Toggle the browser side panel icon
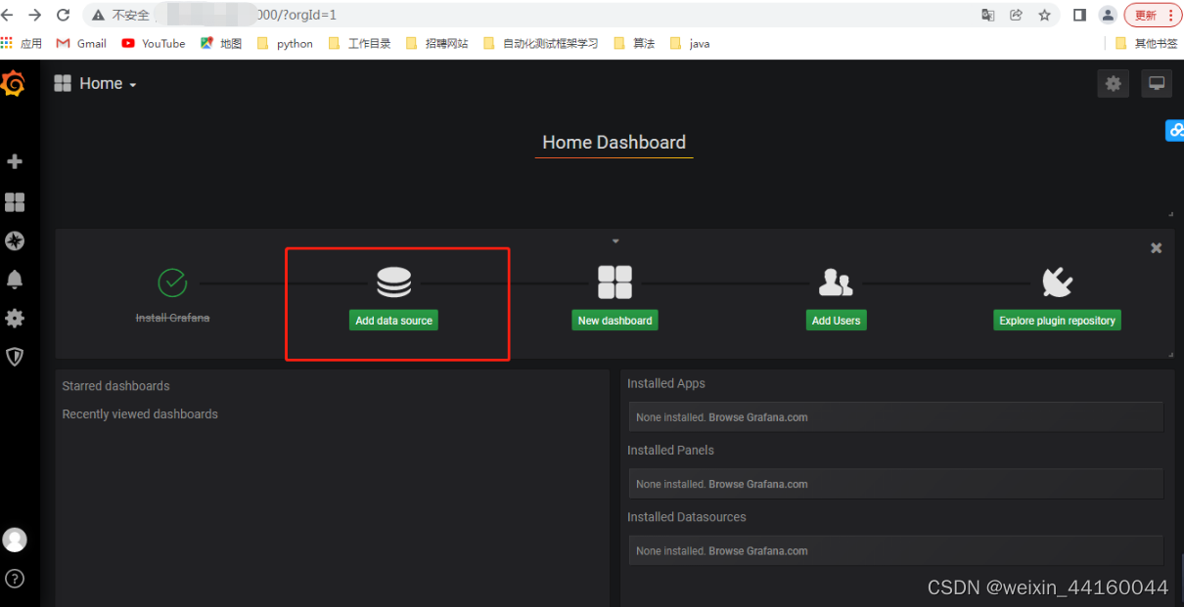1184x607 pixels. click(1079, 15)
